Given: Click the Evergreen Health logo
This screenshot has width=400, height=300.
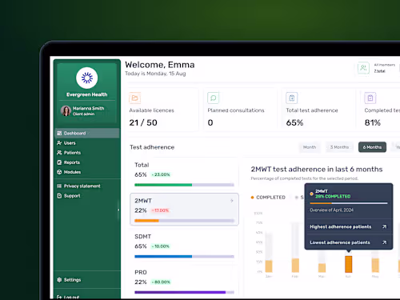Looking at the screenshot, I should 87,78.
